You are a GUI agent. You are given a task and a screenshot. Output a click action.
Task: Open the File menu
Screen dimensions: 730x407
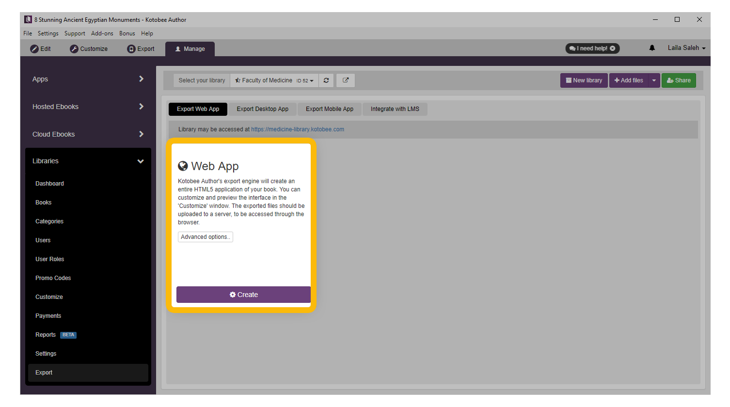[x=28, y=33]
